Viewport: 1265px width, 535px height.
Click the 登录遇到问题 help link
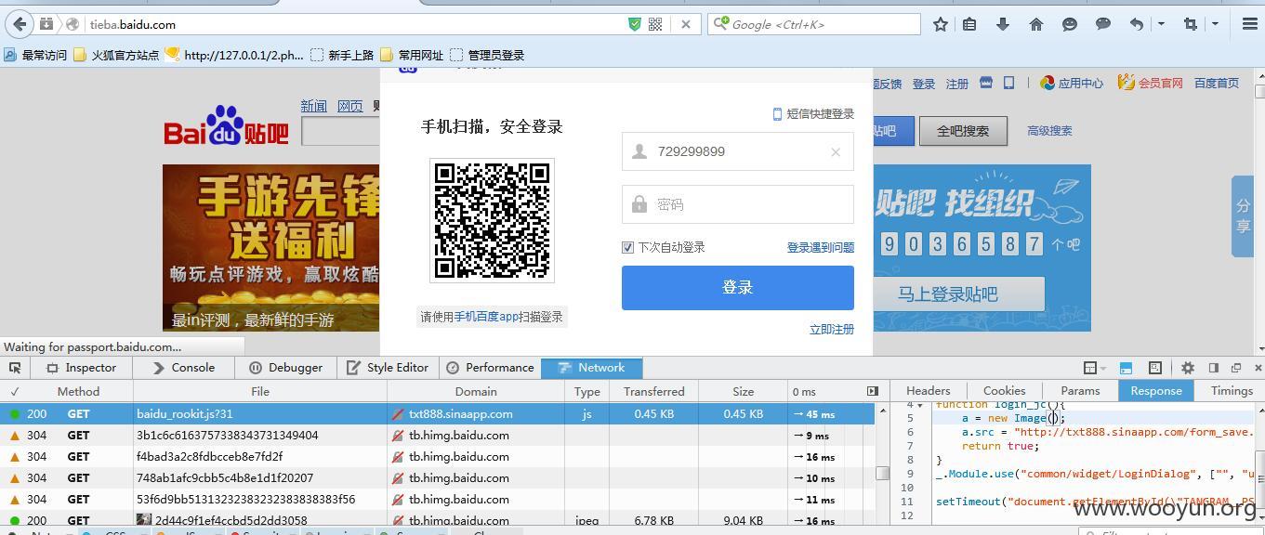point(821,247)
